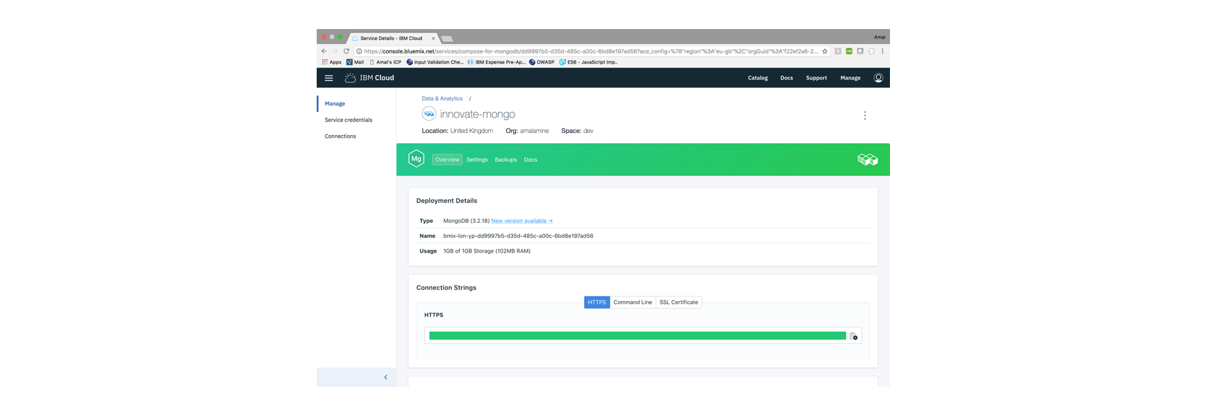Open the OWASP bookmark
Viewport: 1208px width, 416px height.
tap(542, 62)
